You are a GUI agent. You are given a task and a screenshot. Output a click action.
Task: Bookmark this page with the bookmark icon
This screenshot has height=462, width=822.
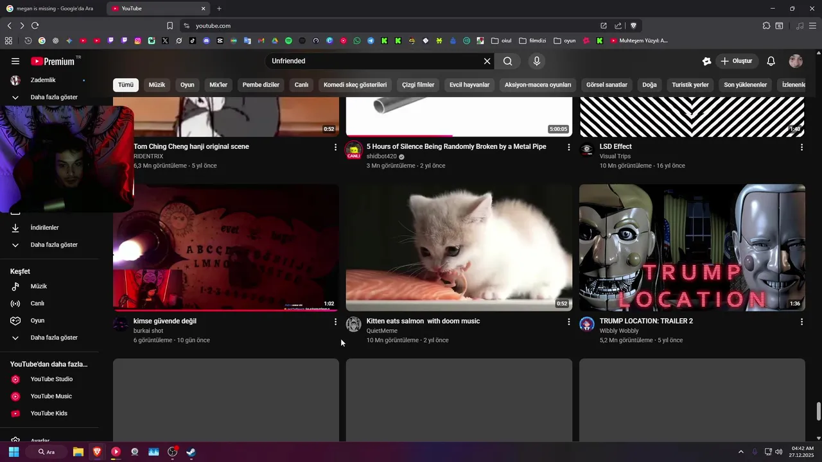(170, 26)
